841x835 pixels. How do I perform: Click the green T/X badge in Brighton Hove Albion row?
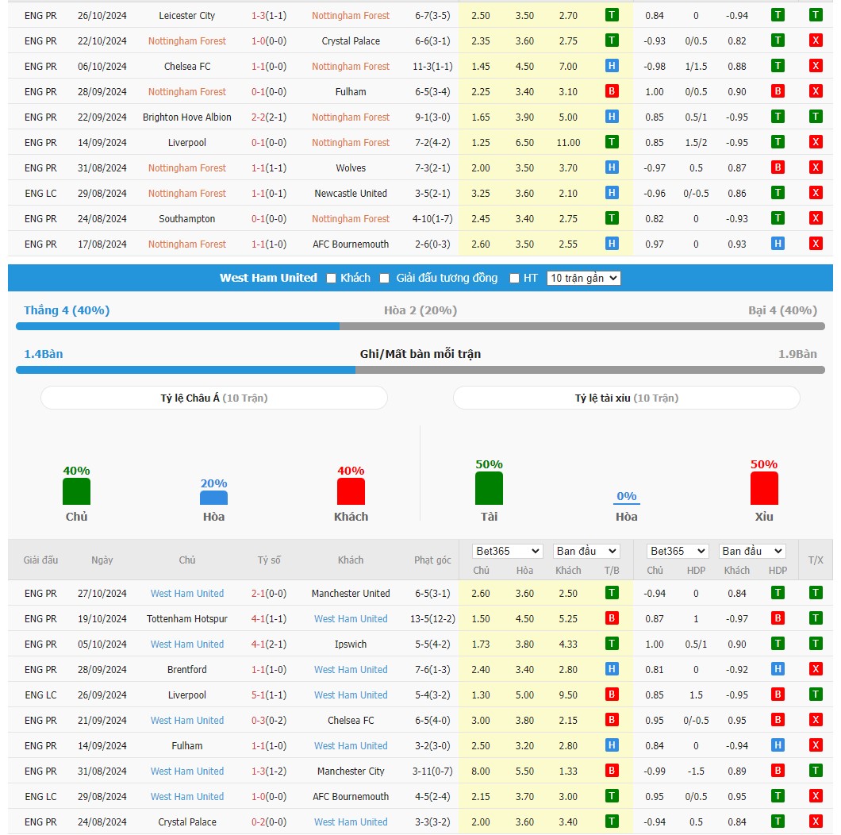click(x=816, y=117)
